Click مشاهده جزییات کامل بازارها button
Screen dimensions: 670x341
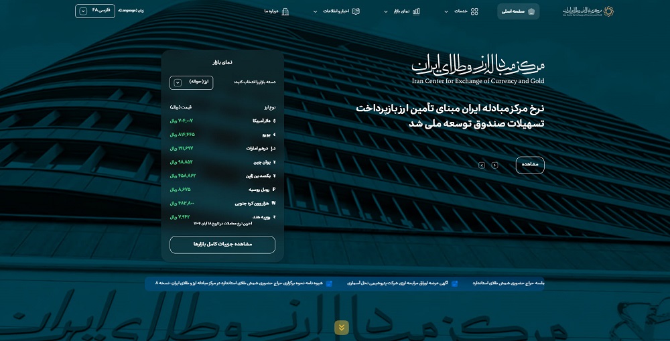pos(222,245)
